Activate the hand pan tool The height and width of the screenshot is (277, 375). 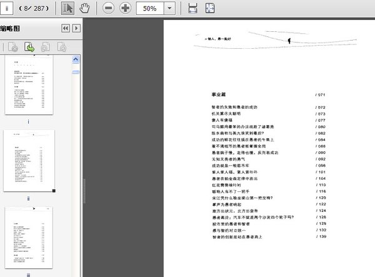click(x=84, y=8)
